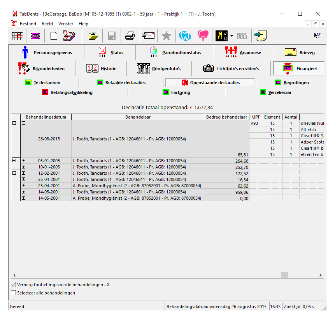The image size is (335, 319).
Task: Click the grey star toolbar icon
Action: pos(167,36)
